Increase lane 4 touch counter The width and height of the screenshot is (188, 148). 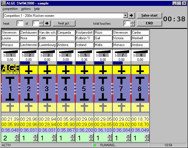pos(73,136)
